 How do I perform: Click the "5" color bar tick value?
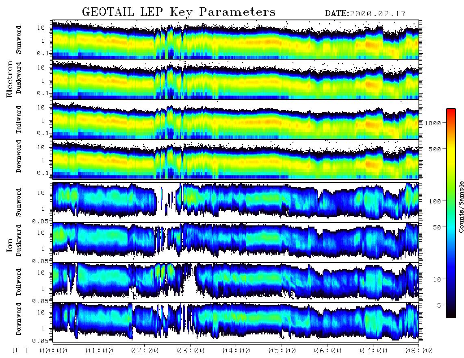(x=439, y=305)
